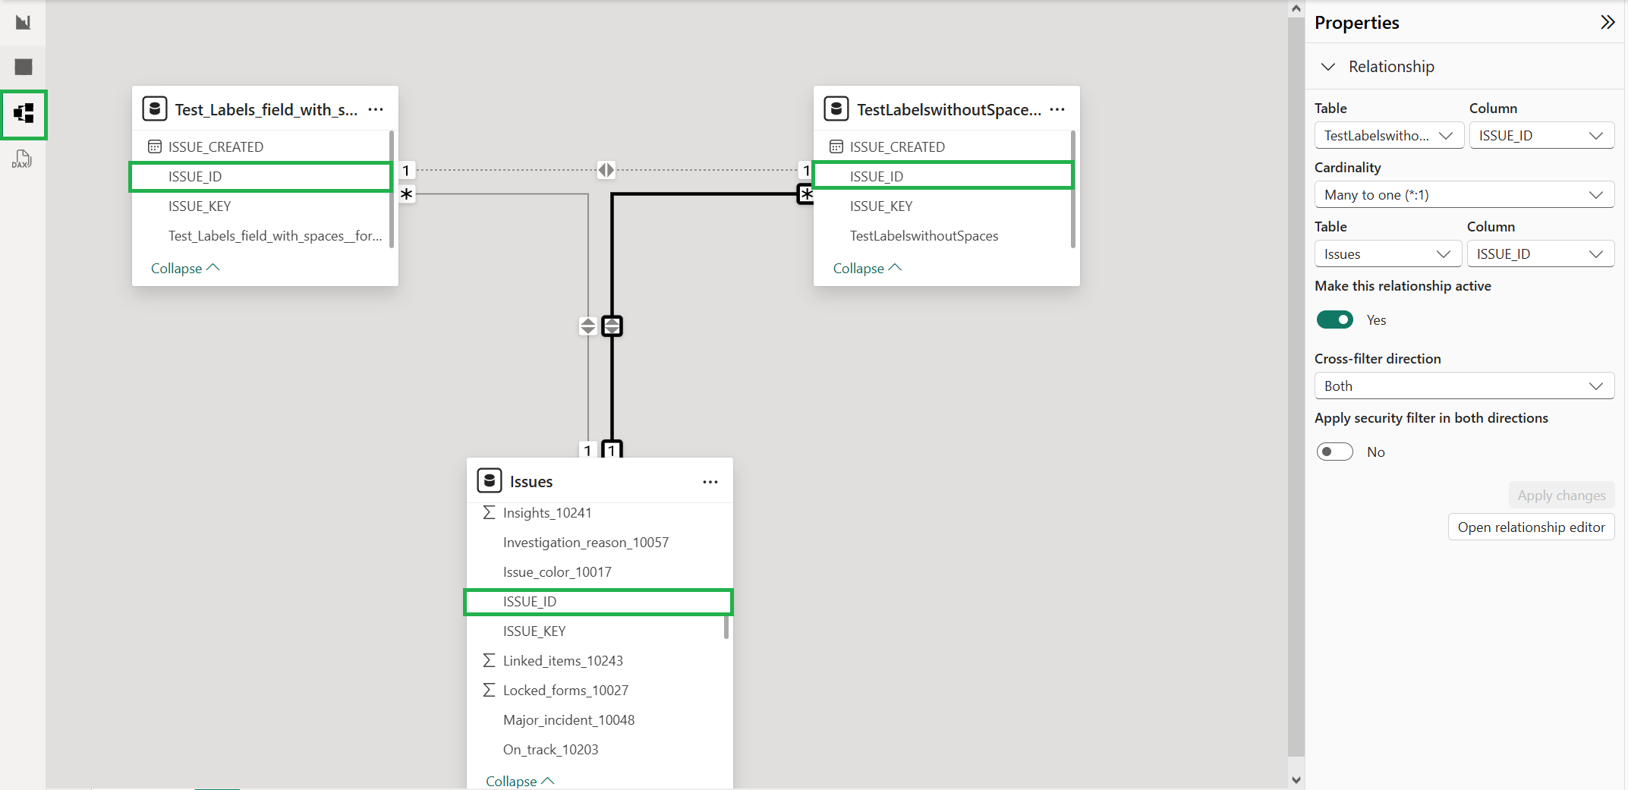Open more options for Test_Labels_field_with_s table
Viewport: 1628px width, 790px height.
pos(376,109)
